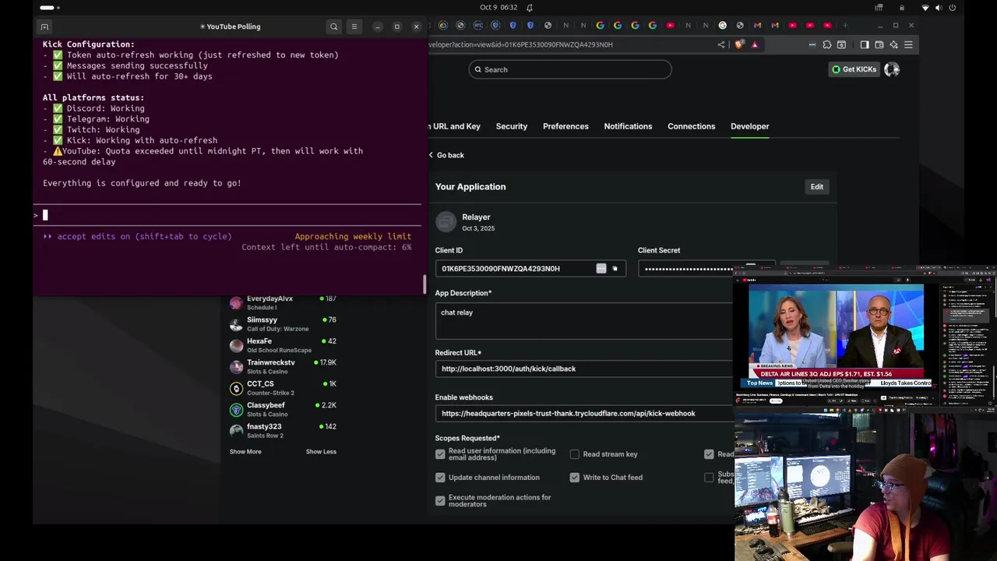Open the Trainwreckstv channel
The height and width of the screenshot is (561, 997).
click(x=283, y=367)
